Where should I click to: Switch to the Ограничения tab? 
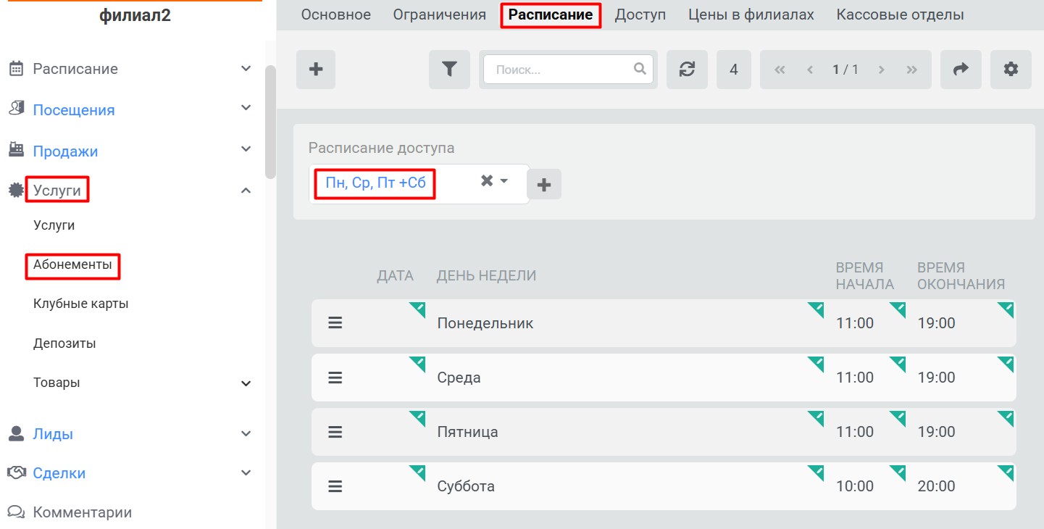coord(440,14)
